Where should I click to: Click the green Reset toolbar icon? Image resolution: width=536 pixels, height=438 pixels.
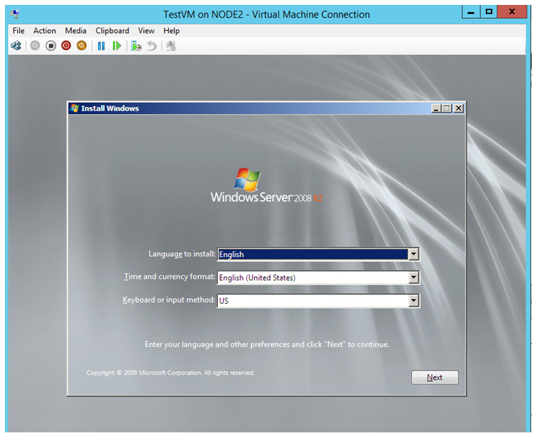(x=117, y=46)
